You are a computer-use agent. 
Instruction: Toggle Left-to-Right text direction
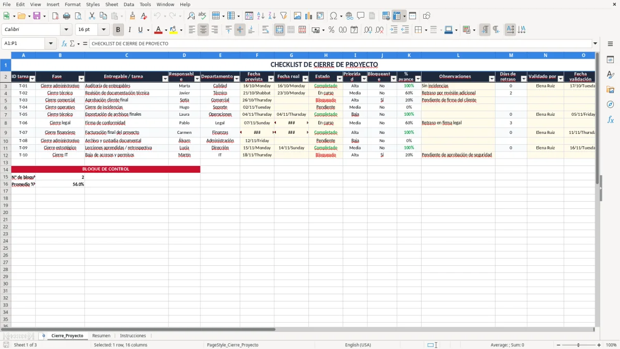[485, 30]
